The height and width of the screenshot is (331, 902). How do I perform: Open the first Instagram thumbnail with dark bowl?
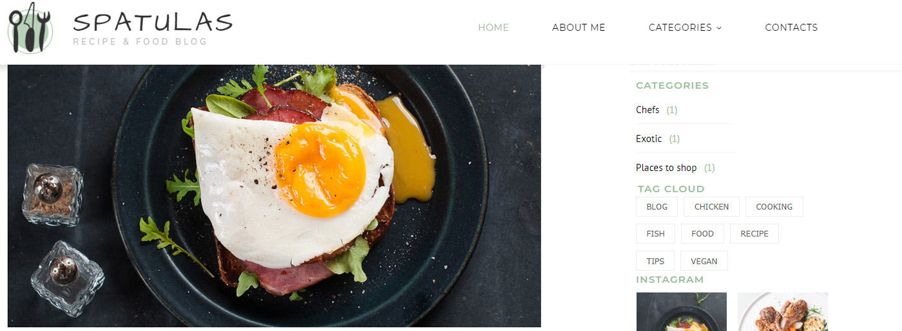682,312
